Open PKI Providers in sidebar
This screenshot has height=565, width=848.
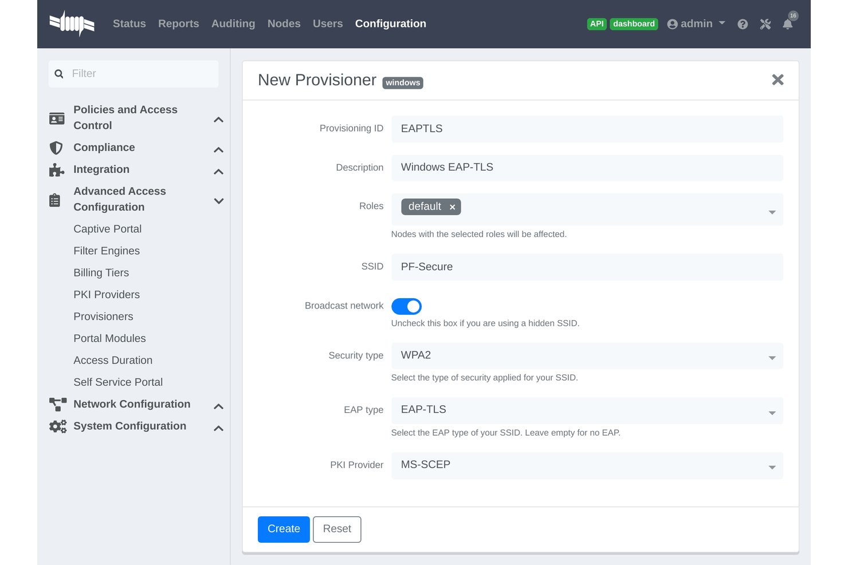(107, 295)
